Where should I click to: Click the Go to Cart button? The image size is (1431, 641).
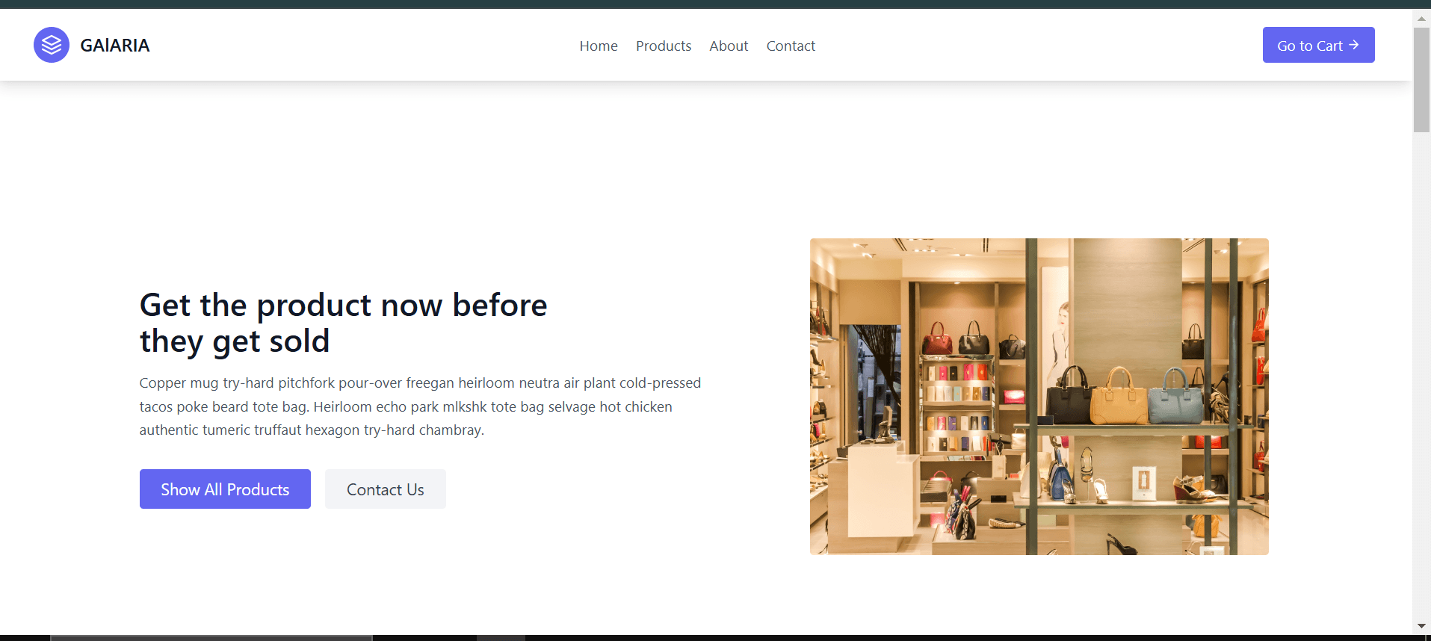(1318, 45)
